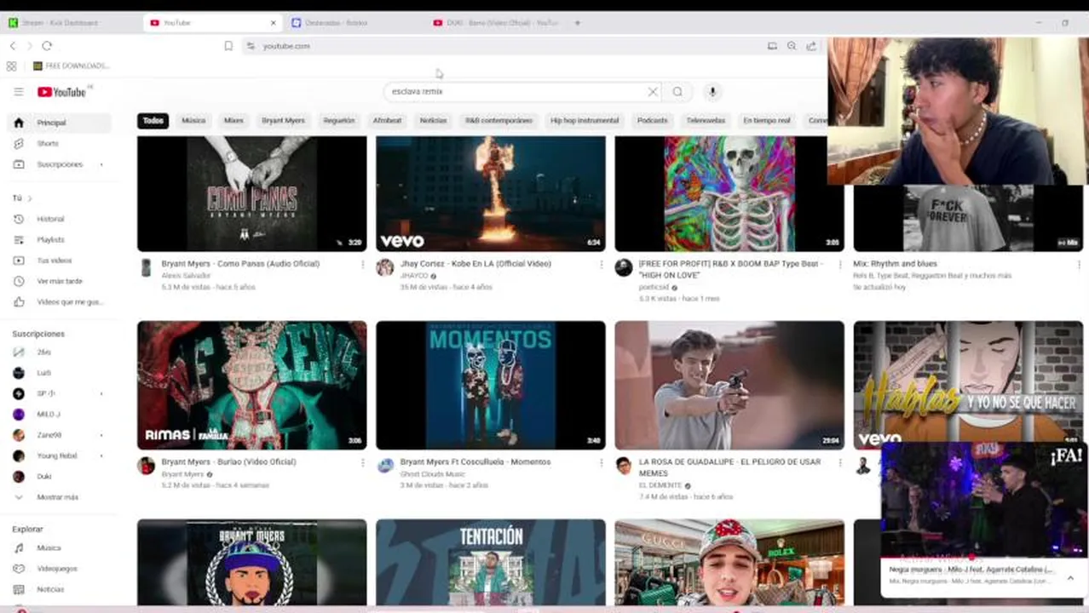Viewport: 1089px width, 613px height.
Task: Select En tiempo real filter chip
Action: [767, 121]
